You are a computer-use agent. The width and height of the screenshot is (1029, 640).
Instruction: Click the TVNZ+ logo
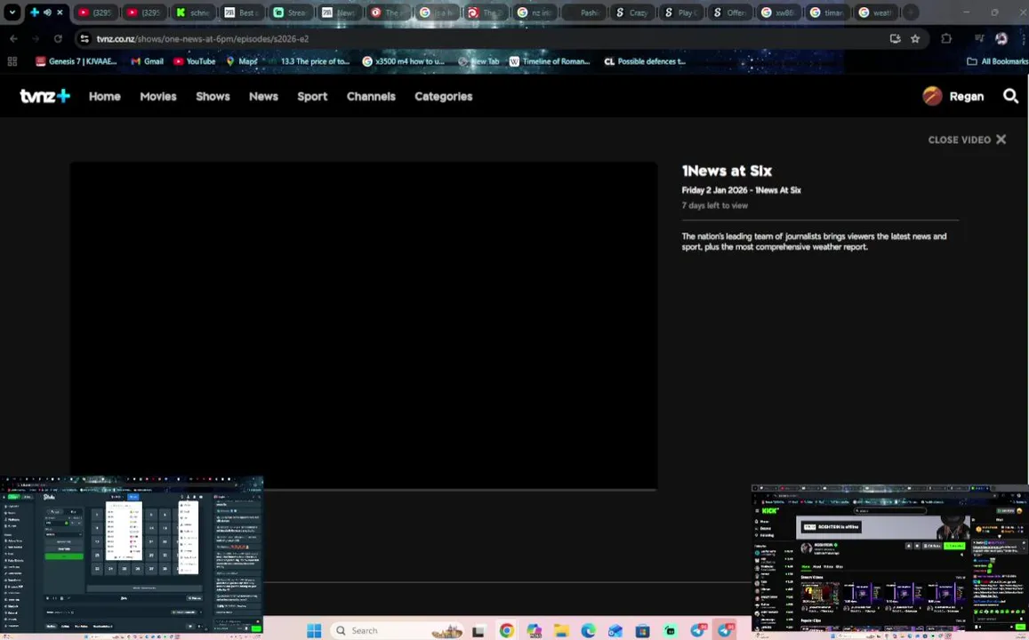(44, 96)
